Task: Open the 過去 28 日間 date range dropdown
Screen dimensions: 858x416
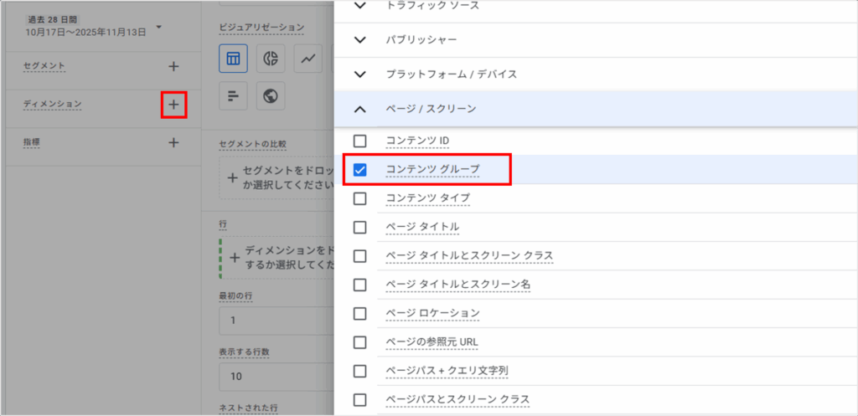Action: pyautogui.click(x=158, y=27)
